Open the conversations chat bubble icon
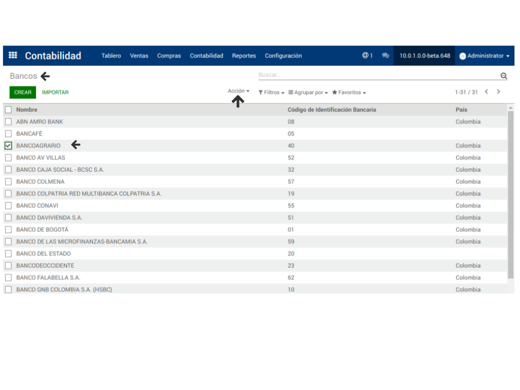Image resolution: width=520 pixels, height=390 pixels. pyautogui.click(x=385, y=56)
